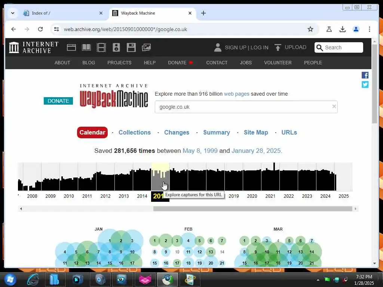Click the Internet Archive Search field
The height and width of the screenshot is (287, 383).
click(x=338, y=47)
